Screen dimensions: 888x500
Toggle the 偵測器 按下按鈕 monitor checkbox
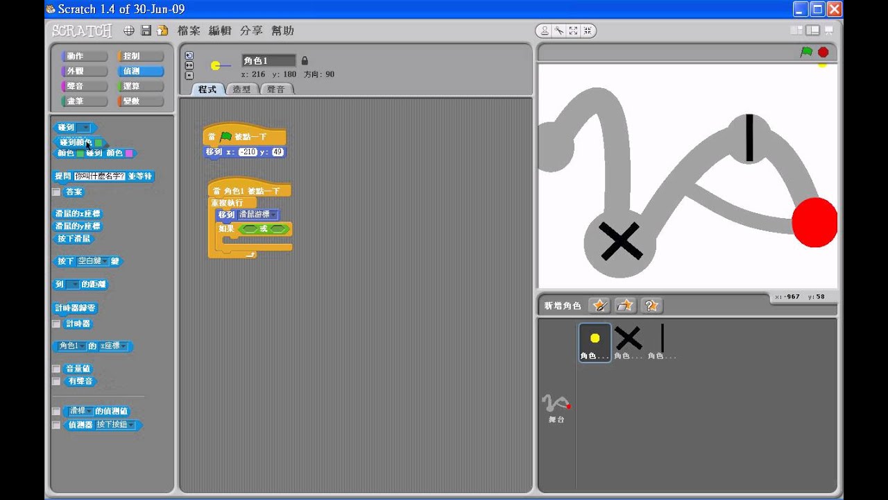(56, 426)
